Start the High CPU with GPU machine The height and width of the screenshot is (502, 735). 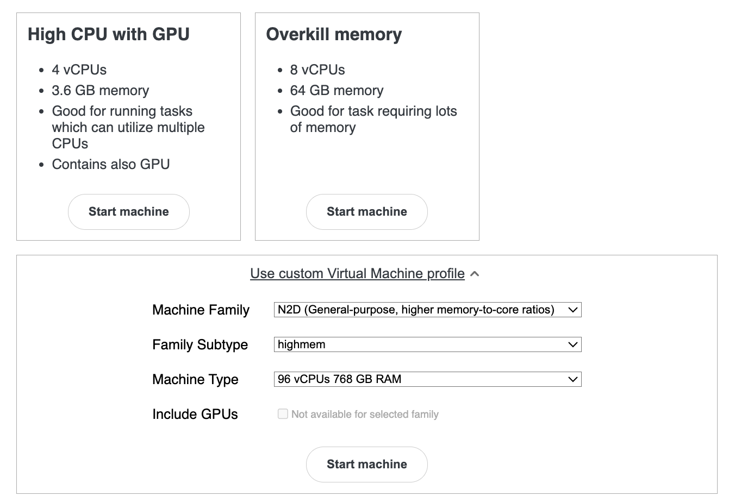point(128,212)
